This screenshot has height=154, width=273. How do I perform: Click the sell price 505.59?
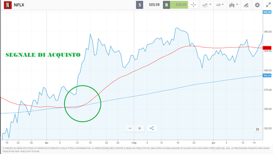coord(154,5)
